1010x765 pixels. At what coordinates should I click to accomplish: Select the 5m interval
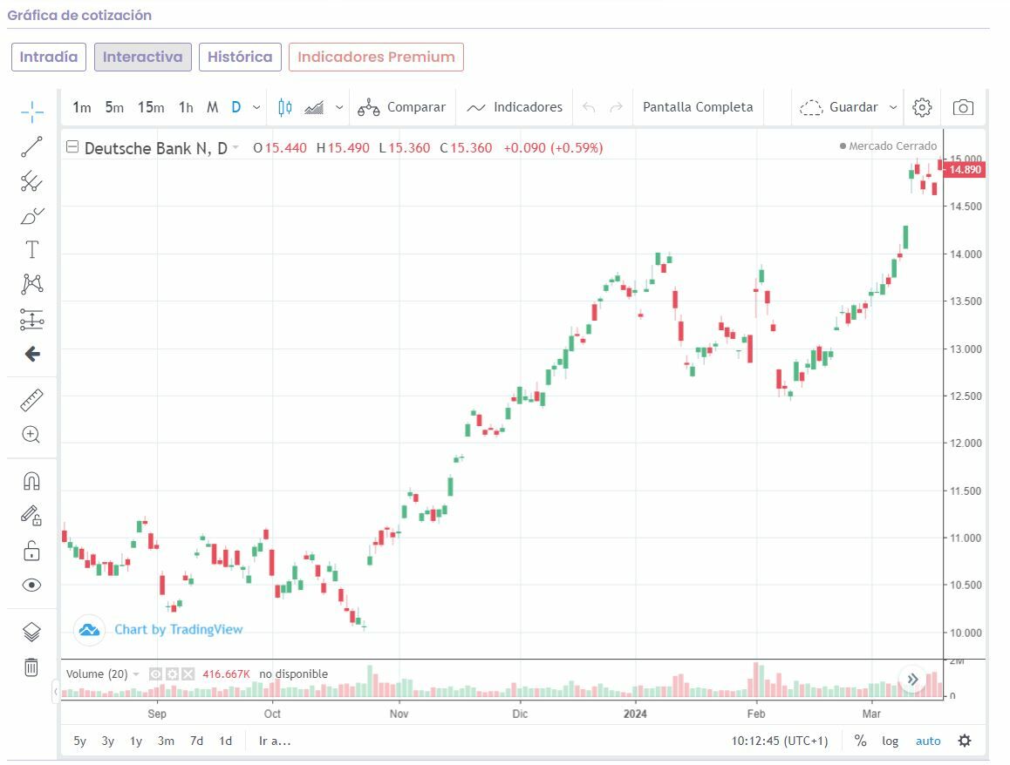[x=114, y=107]
